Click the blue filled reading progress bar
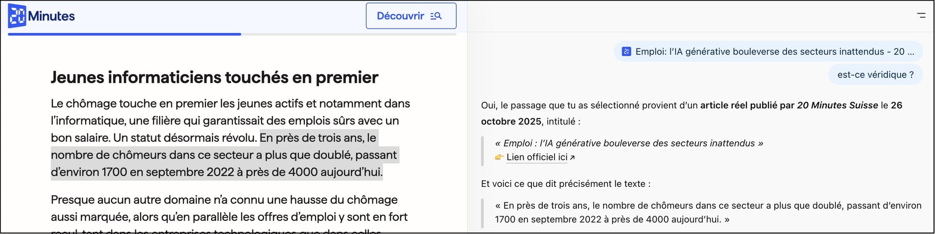935x234 pixels. pyautogui.click(x=124, y=34)
